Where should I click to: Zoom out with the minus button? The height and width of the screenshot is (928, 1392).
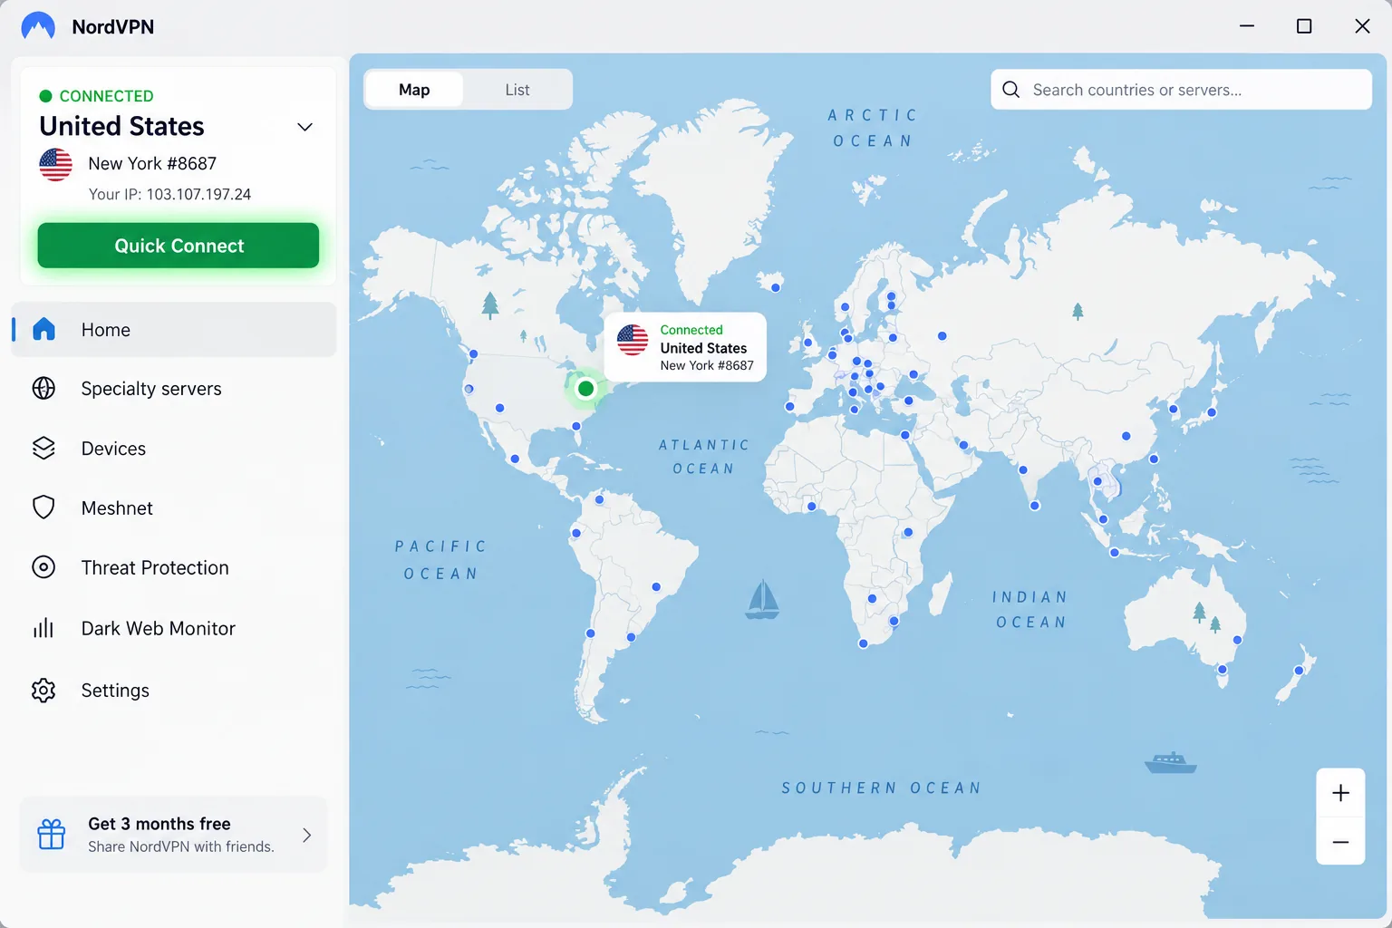[1340, 842]
